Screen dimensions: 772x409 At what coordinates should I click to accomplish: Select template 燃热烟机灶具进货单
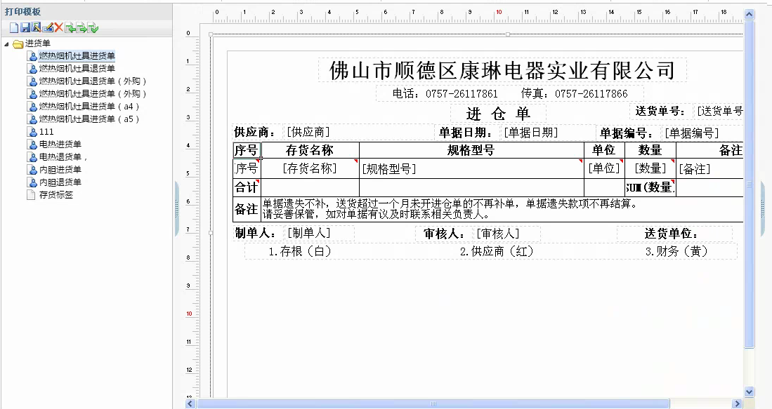77,56
